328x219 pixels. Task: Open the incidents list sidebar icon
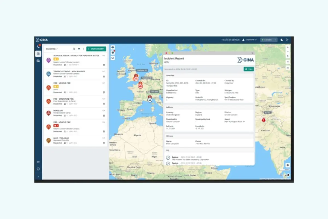[x=38, y=54]
